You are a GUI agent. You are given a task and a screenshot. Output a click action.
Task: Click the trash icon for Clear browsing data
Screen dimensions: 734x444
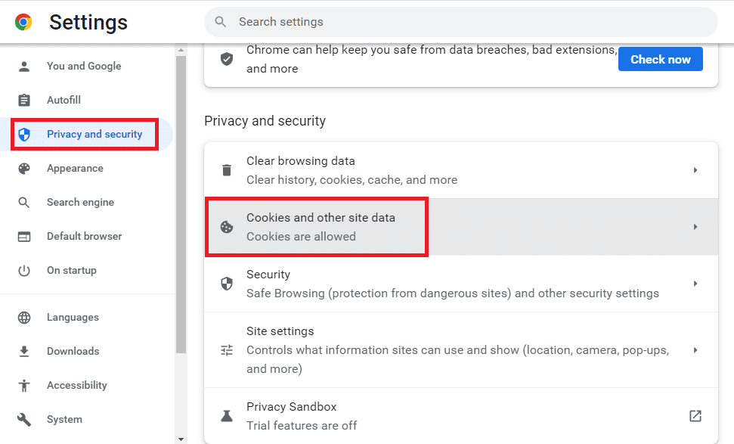227,170
